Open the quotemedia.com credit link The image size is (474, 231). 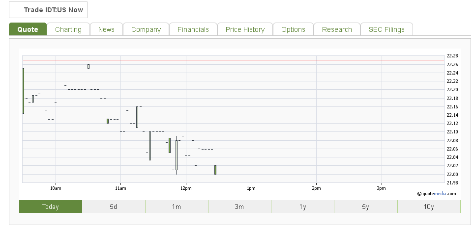coord(437,194)
